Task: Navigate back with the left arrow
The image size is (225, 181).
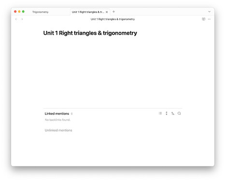Action: pyautogui.click(x=16, y=19)
